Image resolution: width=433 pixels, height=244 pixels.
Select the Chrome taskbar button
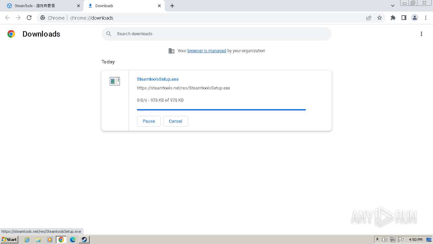[61, 240]
